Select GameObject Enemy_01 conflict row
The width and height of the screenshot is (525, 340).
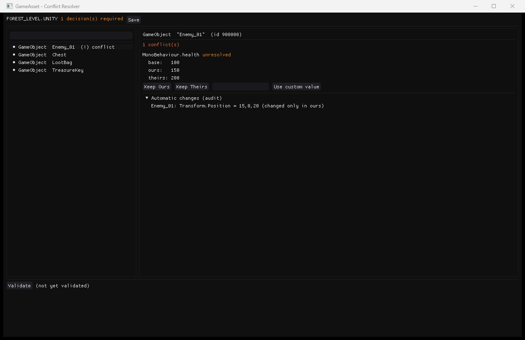[71, 47]
